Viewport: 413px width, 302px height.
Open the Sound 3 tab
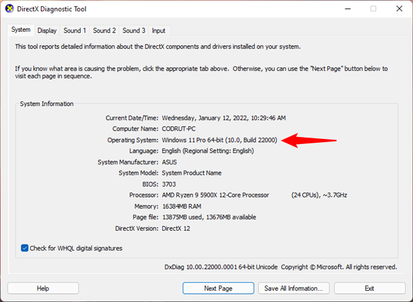tap(134, 31)
